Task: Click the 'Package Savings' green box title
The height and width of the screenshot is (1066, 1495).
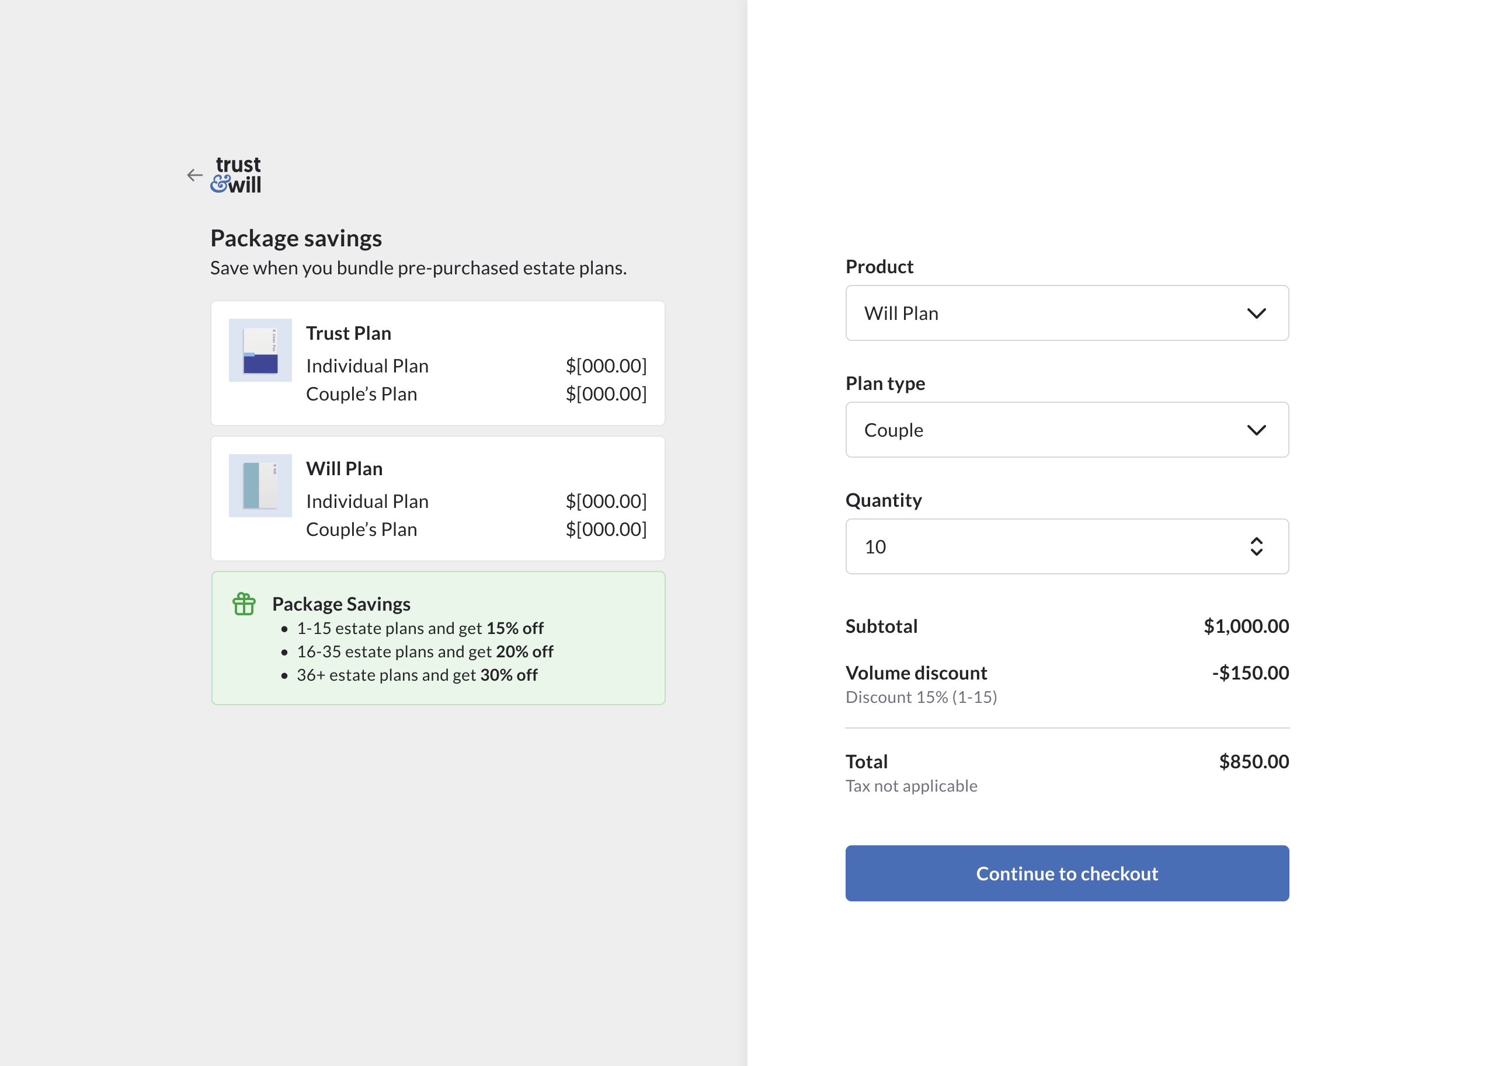Action: pyautogui.click(x=342, y=604)
